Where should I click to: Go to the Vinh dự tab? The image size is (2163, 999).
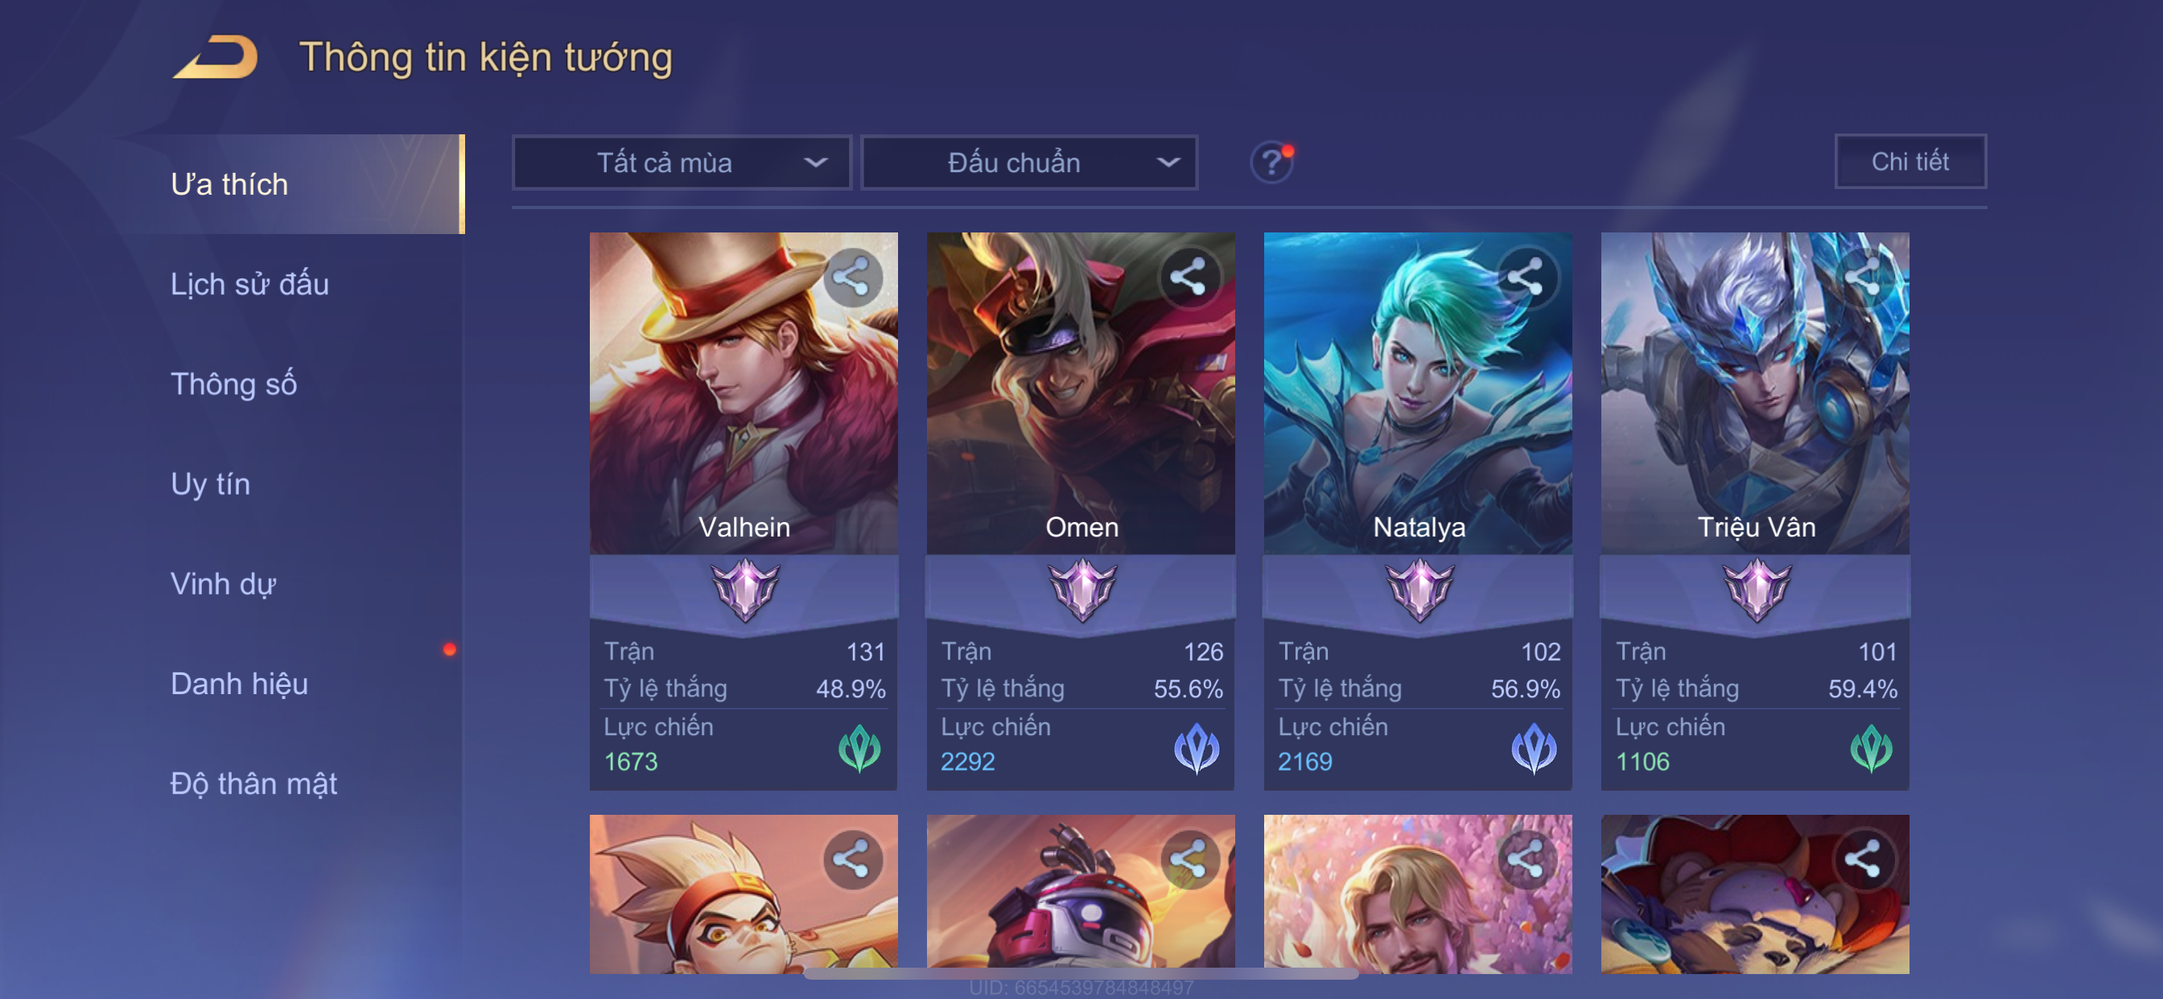(x=224, y=583)
